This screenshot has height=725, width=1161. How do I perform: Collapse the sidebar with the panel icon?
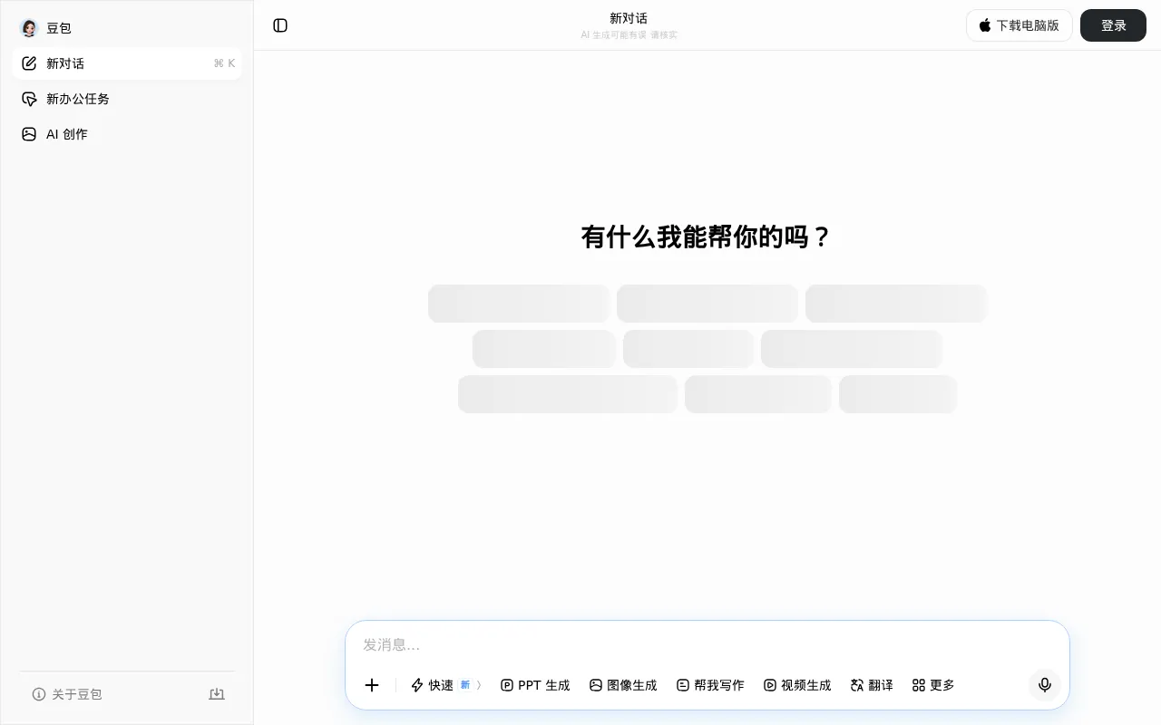click(x=280, y=25)
